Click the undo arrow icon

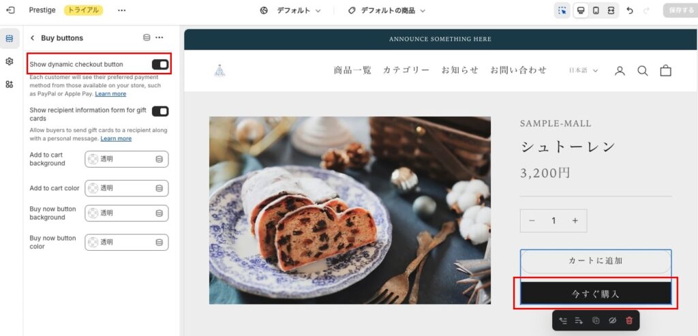pyautogui.click(x=629, y=10)
